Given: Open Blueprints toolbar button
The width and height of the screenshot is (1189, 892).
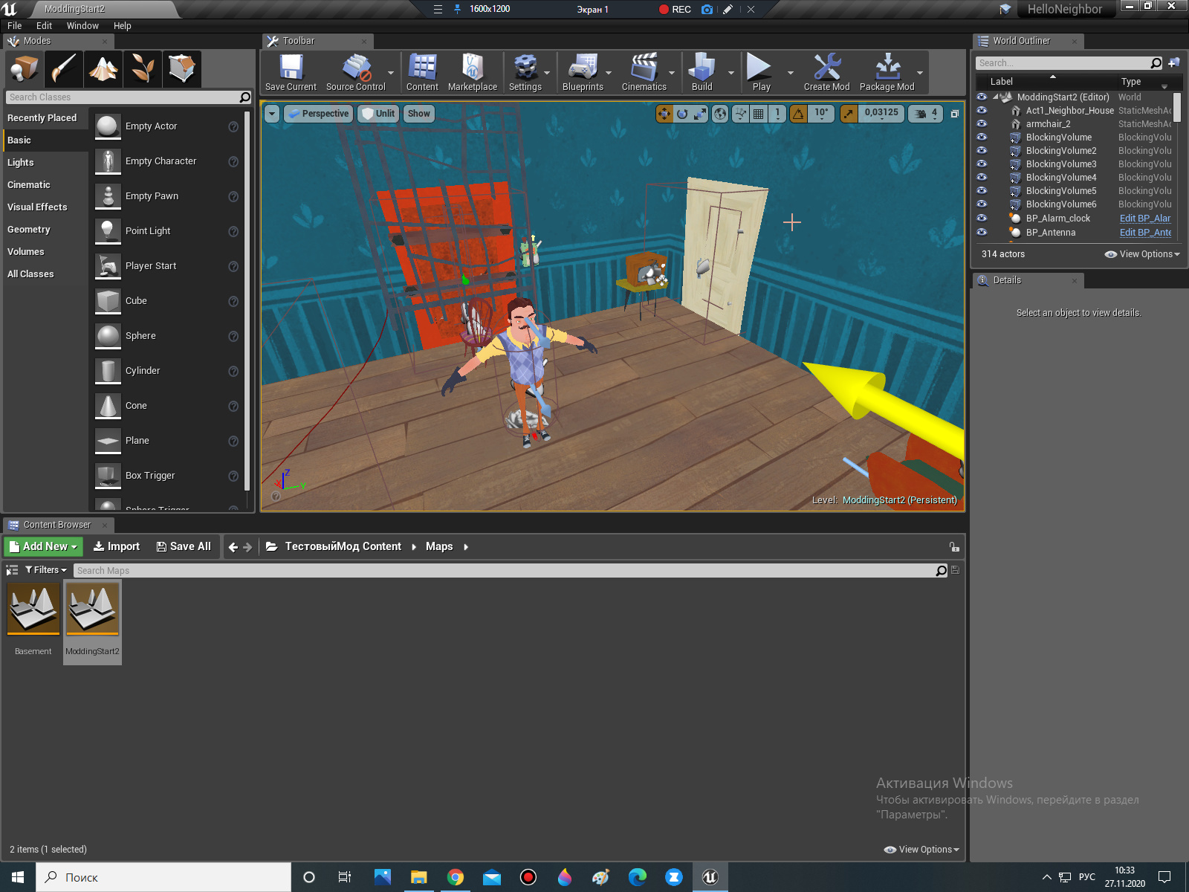Looking at the screenshot, I should (x=583, y=73).
